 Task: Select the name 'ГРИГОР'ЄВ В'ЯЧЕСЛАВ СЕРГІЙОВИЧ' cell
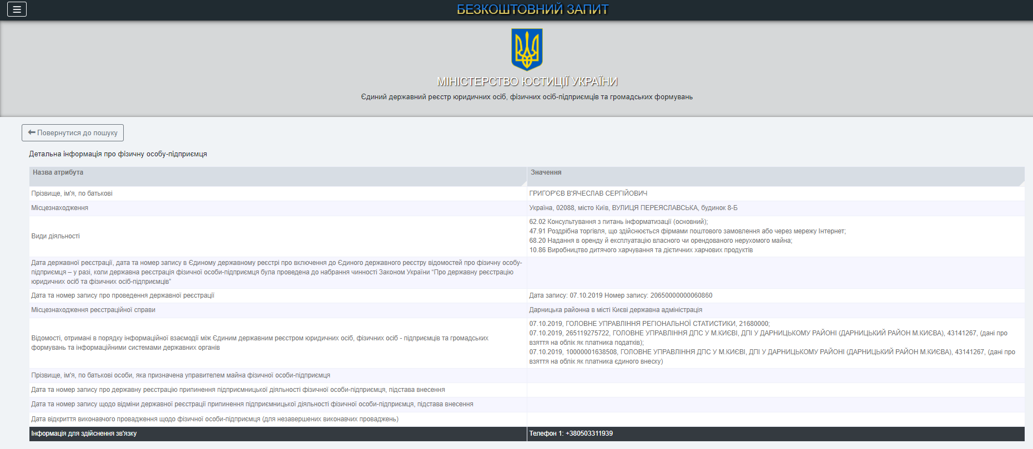(588, 193)
